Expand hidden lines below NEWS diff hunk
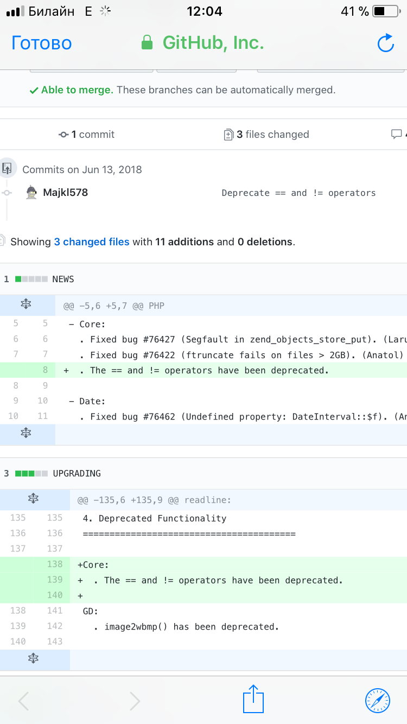This screenshot has width=407, height=724. pos(26,433)
